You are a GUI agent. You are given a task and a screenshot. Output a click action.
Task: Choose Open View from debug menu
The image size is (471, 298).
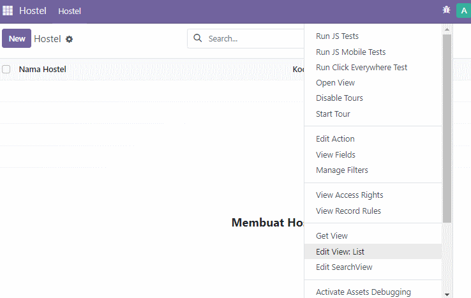(335, 82)
